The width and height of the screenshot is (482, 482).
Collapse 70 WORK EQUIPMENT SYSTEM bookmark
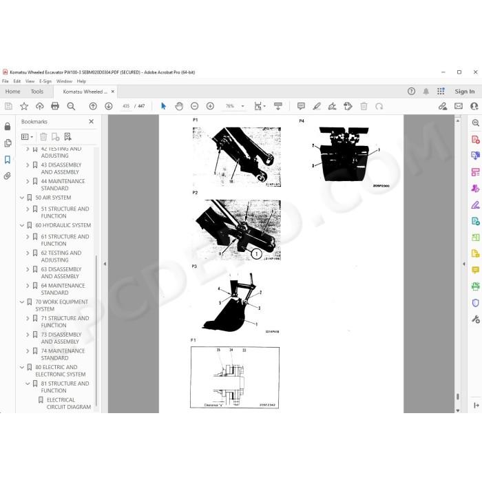[22, 302]
